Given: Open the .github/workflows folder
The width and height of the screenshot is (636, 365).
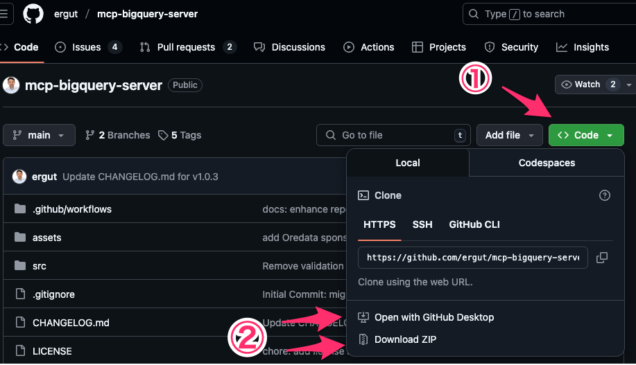Looking at the screenshot, I should point(72,209).
